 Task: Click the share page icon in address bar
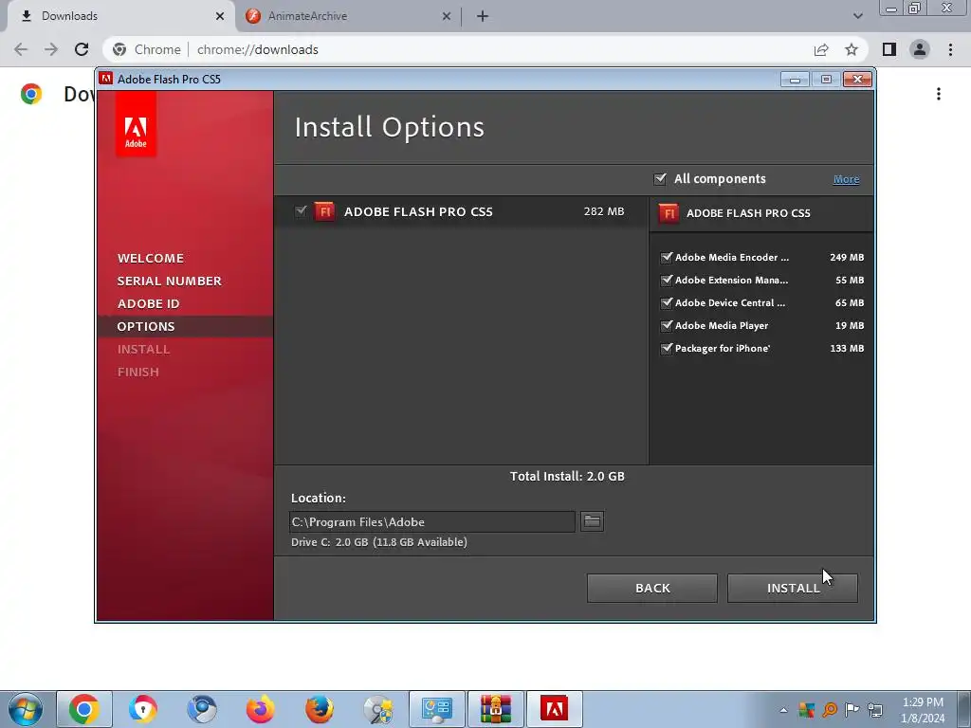[821, 49]
